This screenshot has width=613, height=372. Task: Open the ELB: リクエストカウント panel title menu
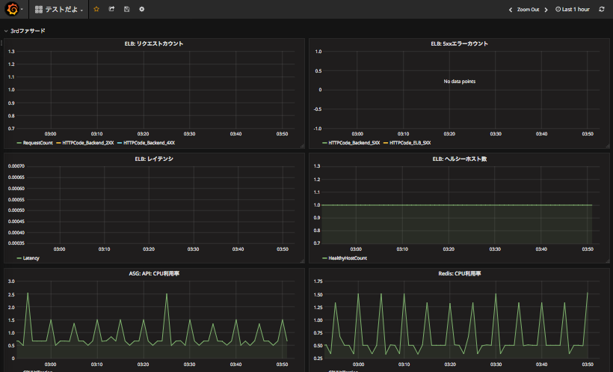pyautogui.click(x=154, y=43)
